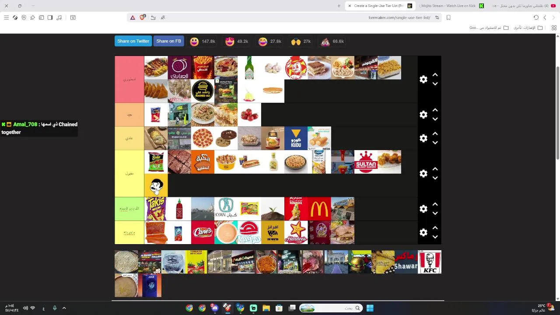Select the orange tier label cell
Image resolution: width=560 pixels, height=315 pixels.
click(129, 115)
